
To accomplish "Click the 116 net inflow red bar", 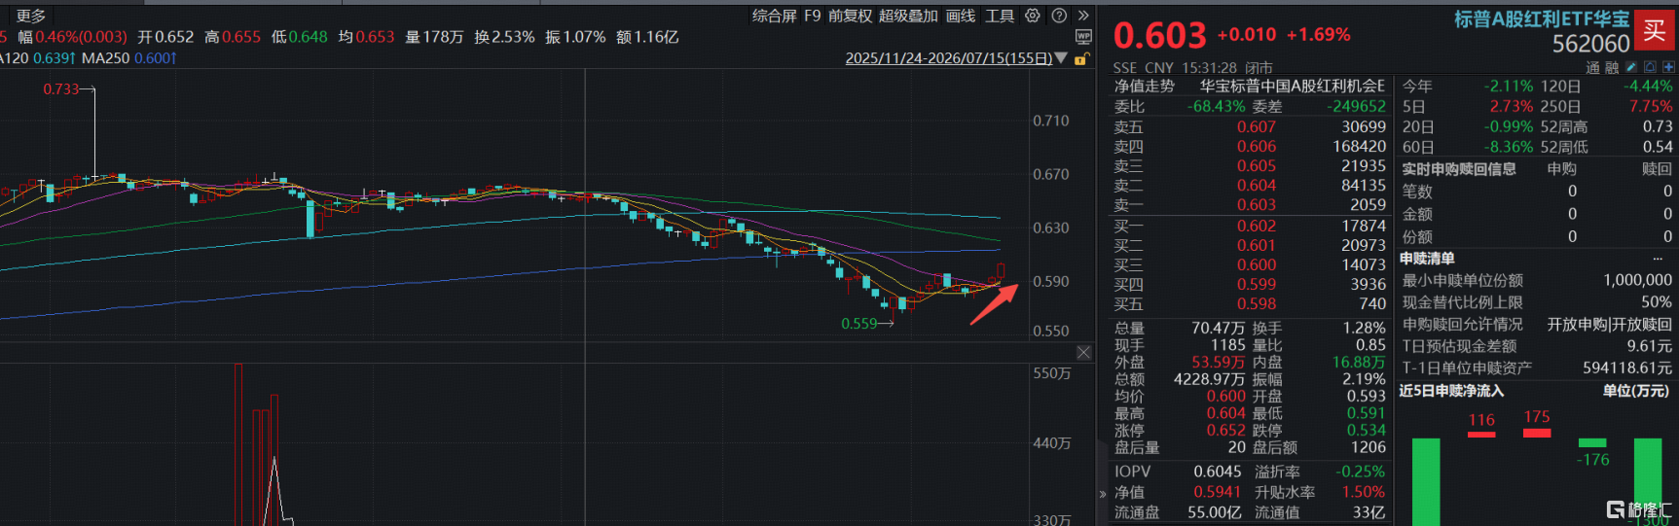I will [1481, 434].
